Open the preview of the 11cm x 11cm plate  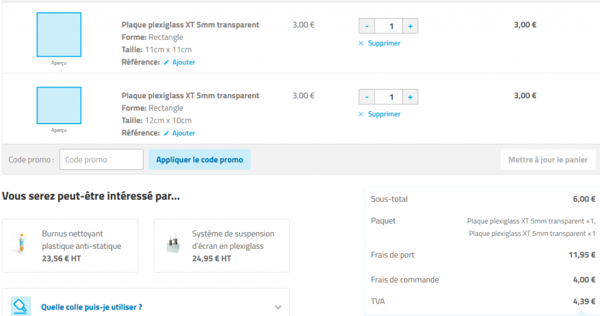(59, 35)
